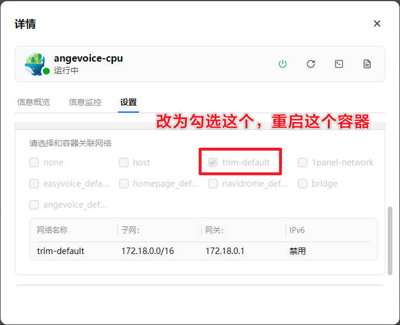Image resolution: width=400 pixels, height=325 pixels.
Task: Click the power icon for angevoice-cpu
Action: tap(282, 64)
